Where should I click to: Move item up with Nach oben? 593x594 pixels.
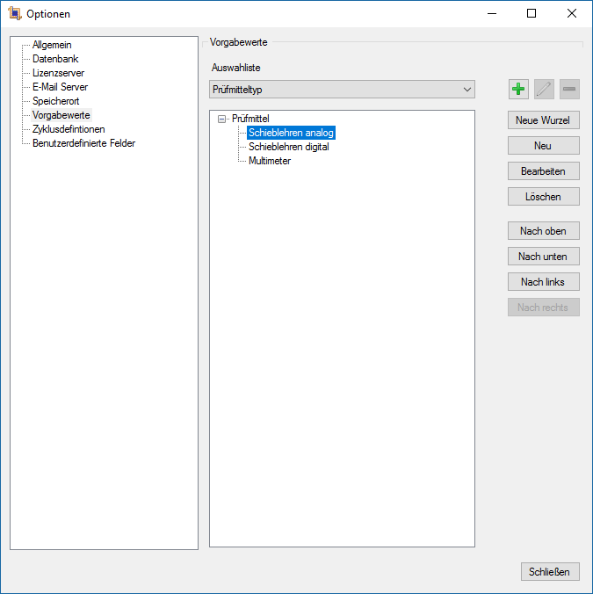[543, 231]
